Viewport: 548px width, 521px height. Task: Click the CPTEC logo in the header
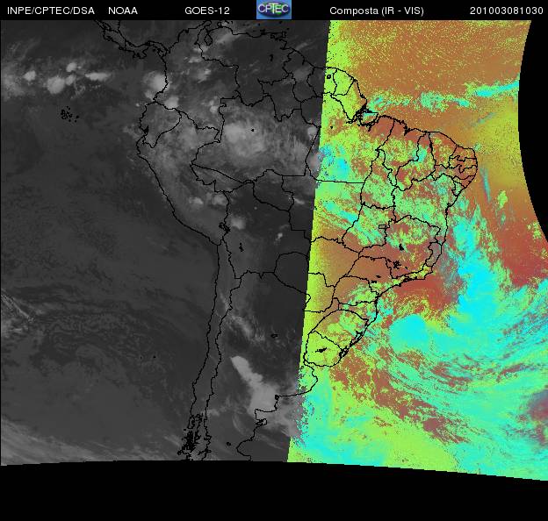tap(274, 10)
